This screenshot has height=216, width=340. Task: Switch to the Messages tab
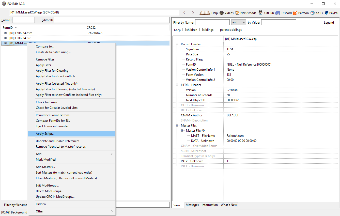192,205
